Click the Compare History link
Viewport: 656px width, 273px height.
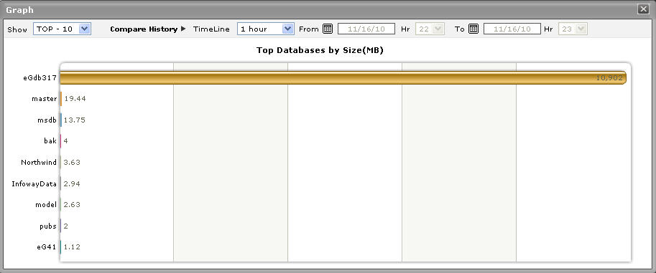click(144, 29)
